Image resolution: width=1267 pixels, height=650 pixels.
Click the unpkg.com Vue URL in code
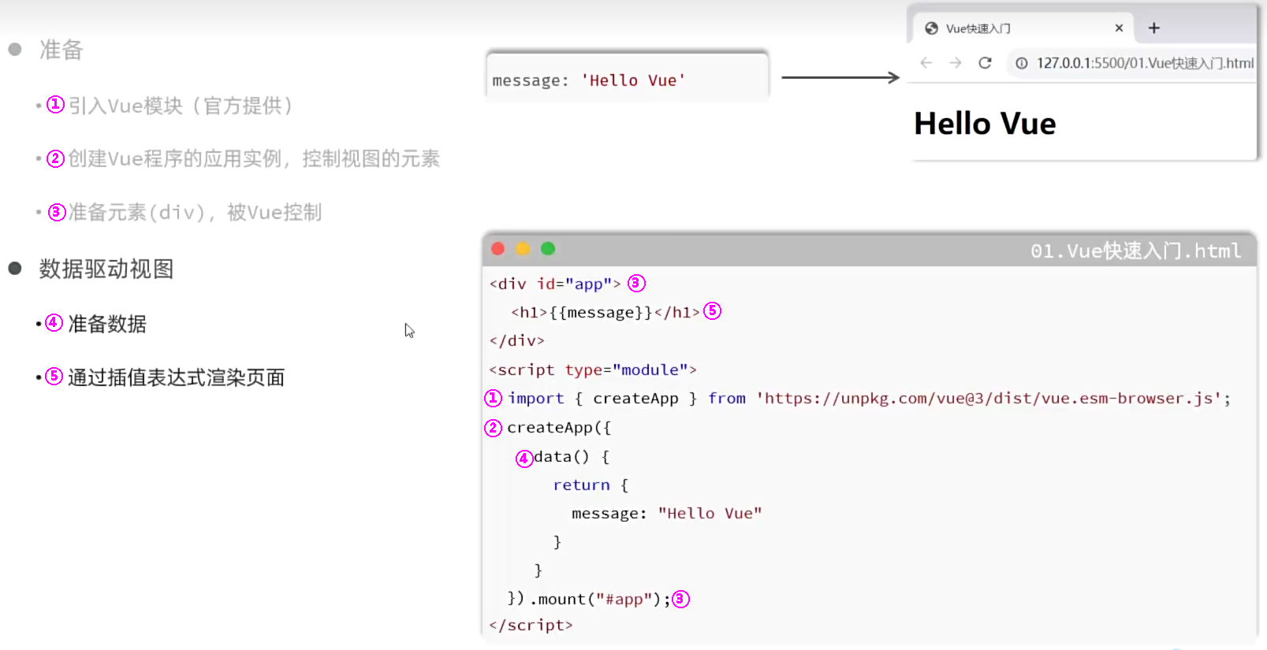coord(989,399)
